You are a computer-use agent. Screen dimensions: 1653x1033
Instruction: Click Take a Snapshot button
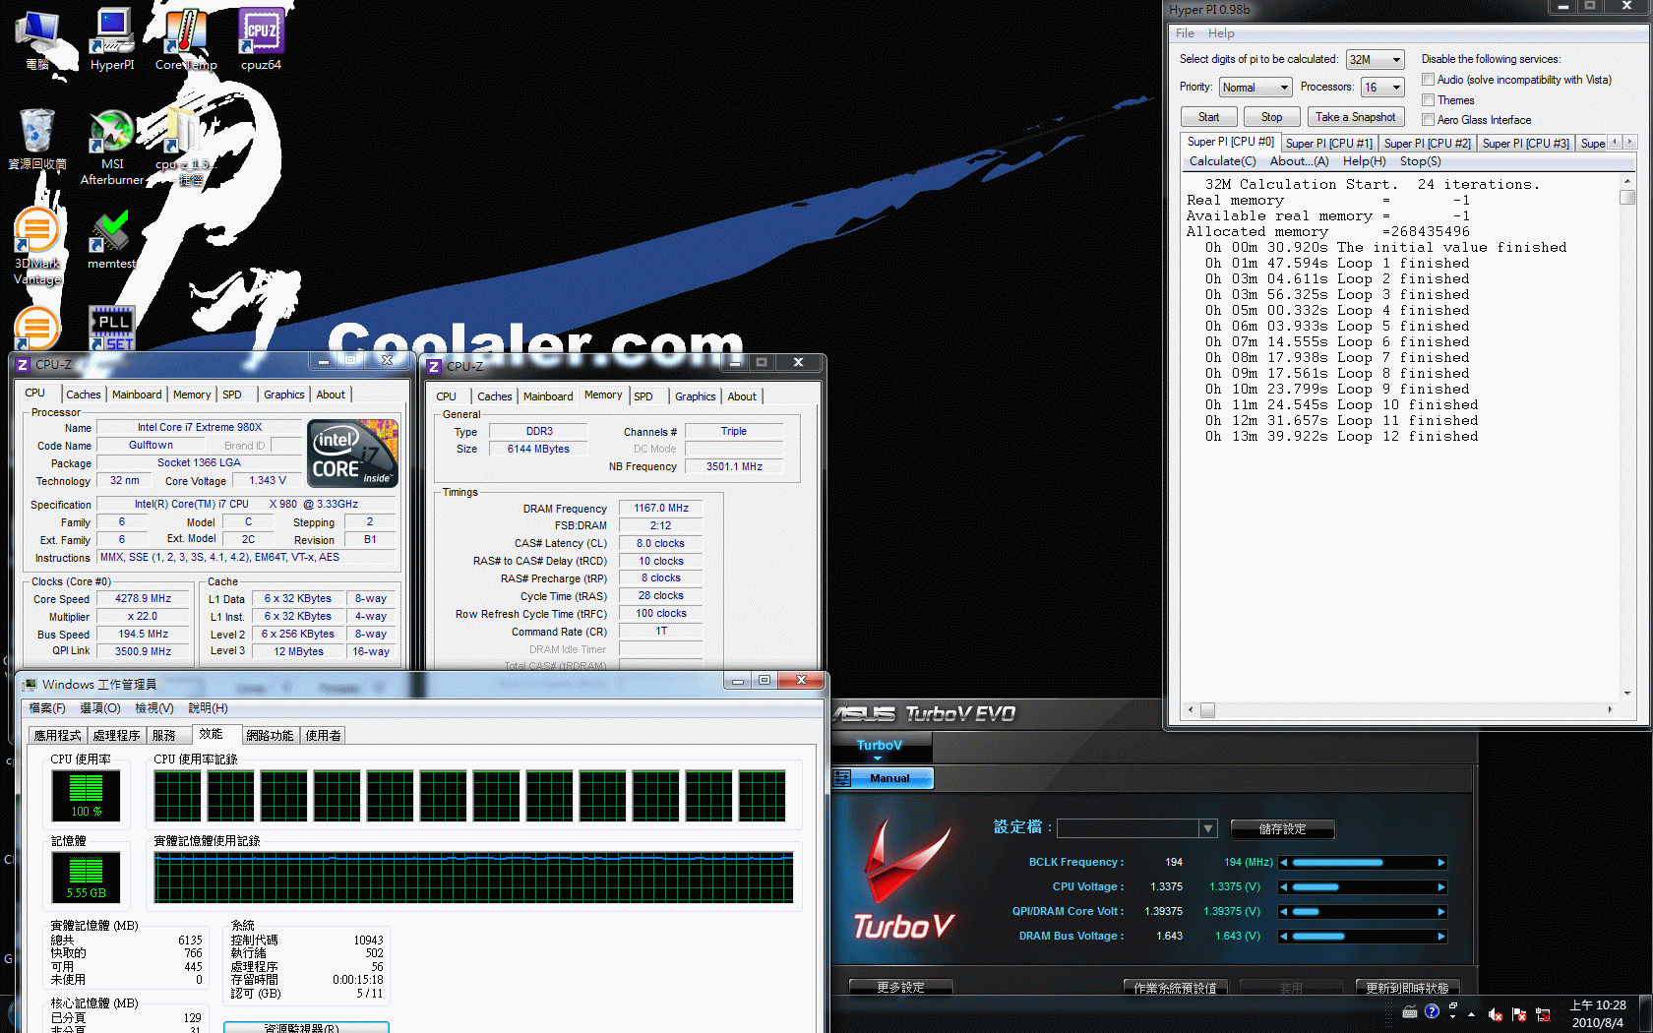[x=1355, y=117]
